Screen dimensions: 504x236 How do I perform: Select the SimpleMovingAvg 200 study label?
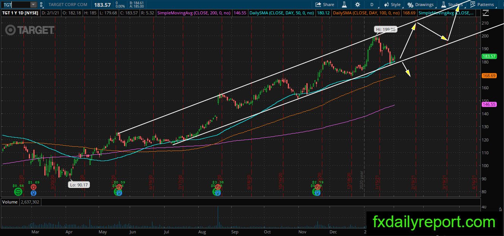(x=195, y=13)
